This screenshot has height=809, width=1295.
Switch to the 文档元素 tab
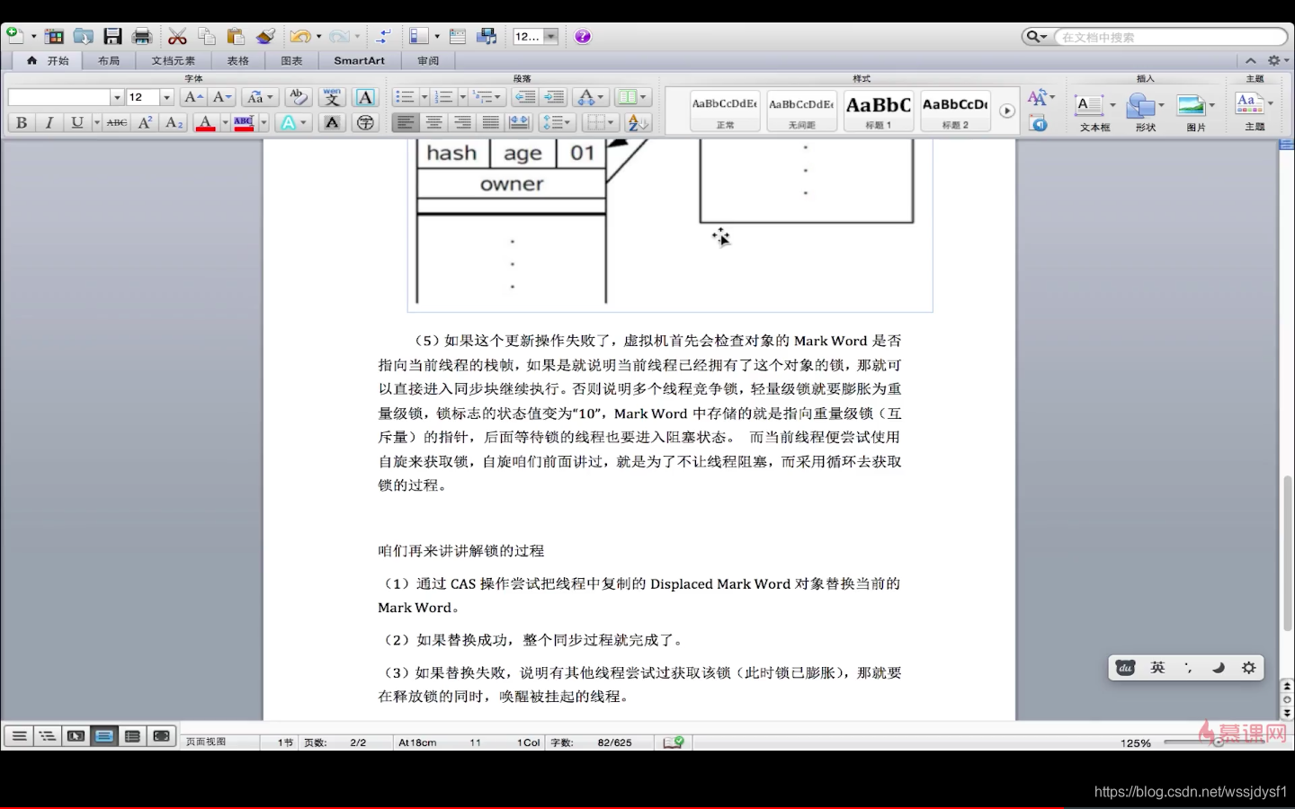(173, 60)
